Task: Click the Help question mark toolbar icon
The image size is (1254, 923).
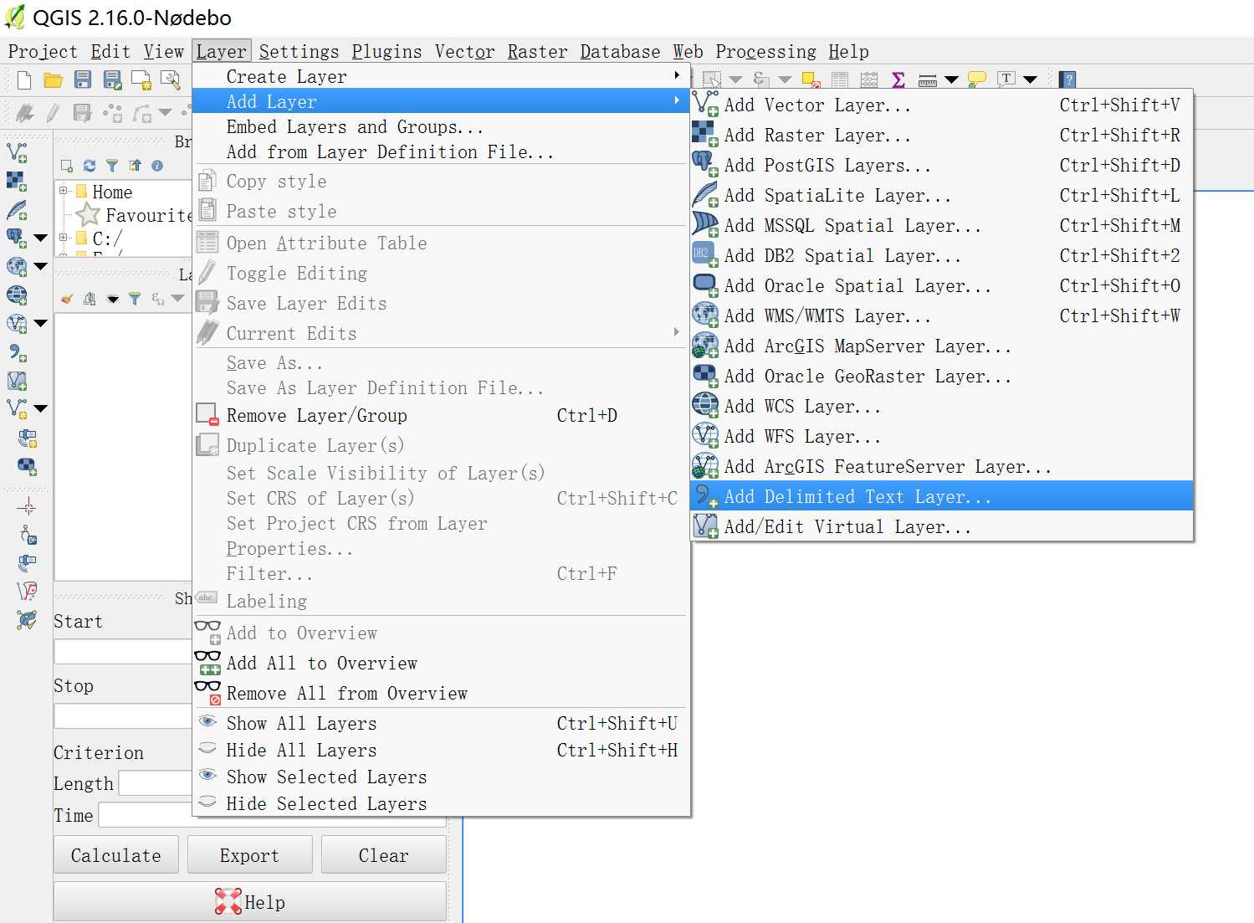Action: (1067, 79)
